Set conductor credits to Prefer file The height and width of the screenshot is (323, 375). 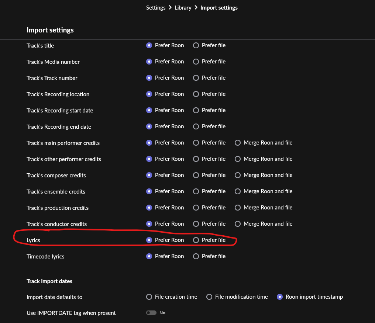(x=196, y=224)
